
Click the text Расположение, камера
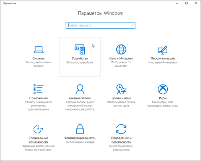point(80,142)
